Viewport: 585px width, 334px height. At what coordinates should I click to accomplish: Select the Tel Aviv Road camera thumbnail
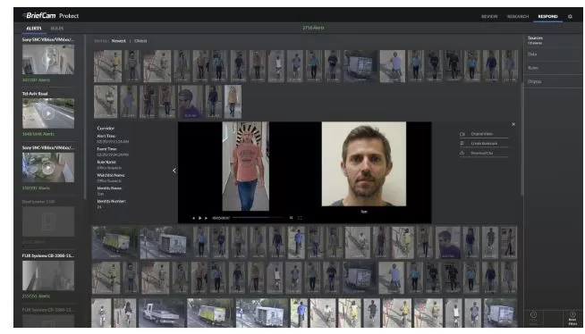pos(48,113)
